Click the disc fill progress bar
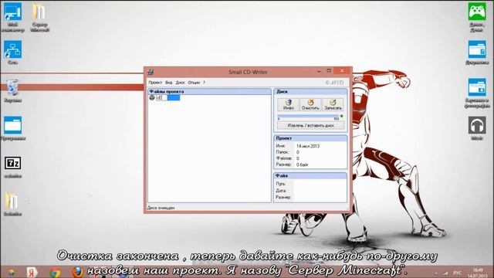This screenshot has width=494, height=278. pyautogui.click(x=308, y=117)
